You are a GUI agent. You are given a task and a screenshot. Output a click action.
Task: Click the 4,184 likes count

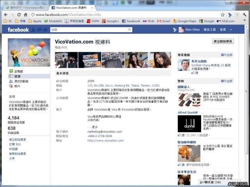point(13,118)
